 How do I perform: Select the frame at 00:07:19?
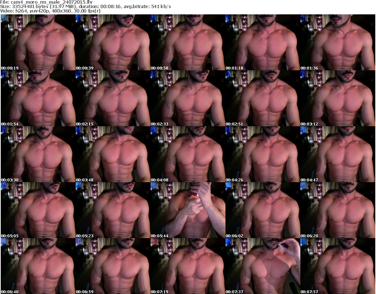tap(188, 266)
